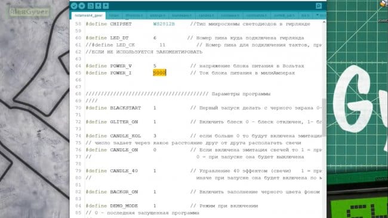This screenshot has width=388, height=218.
Task: Click the CANDLE_40 define name
Action: (x=124, y=171)
